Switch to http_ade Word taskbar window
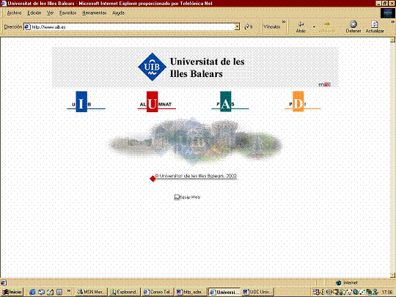This screenshot has width=396, height=297. (x=191, y=292)
